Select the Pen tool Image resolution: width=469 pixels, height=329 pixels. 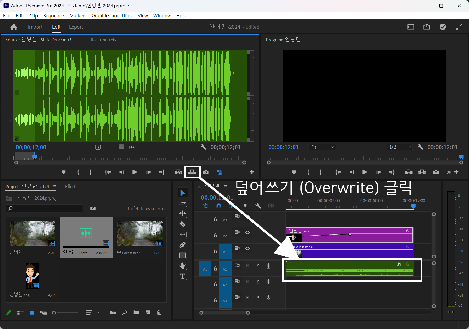click(x=183, y=245)
